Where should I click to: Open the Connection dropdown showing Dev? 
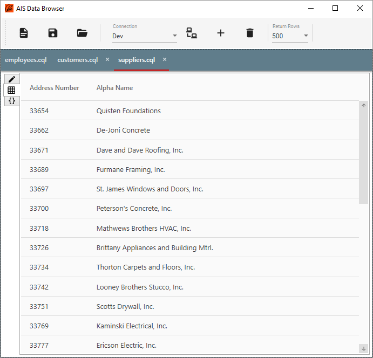click(144, 36)
